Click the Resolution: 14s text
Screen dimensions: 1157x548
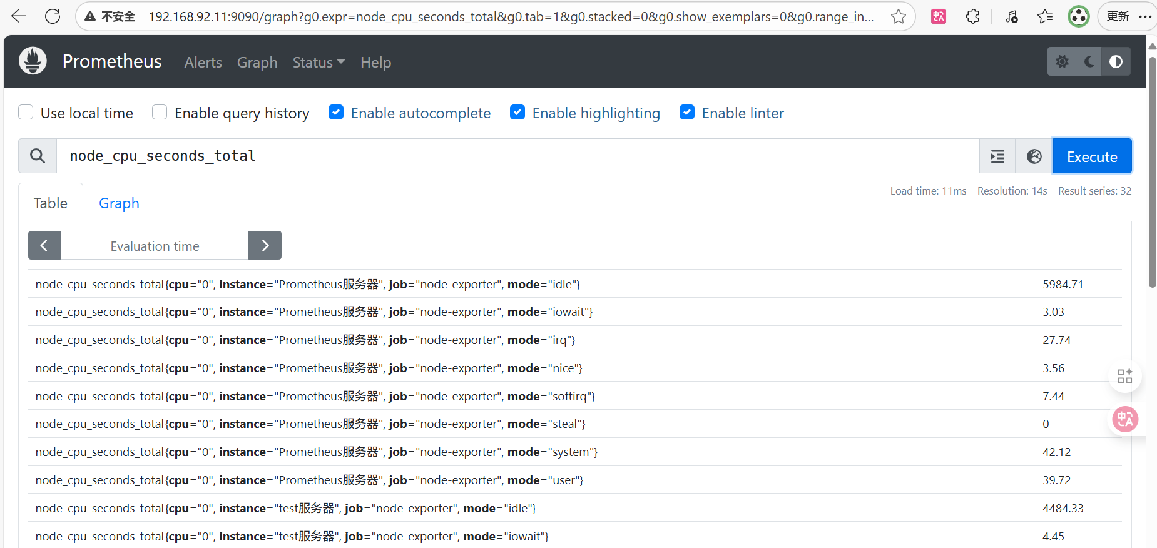1012,191
